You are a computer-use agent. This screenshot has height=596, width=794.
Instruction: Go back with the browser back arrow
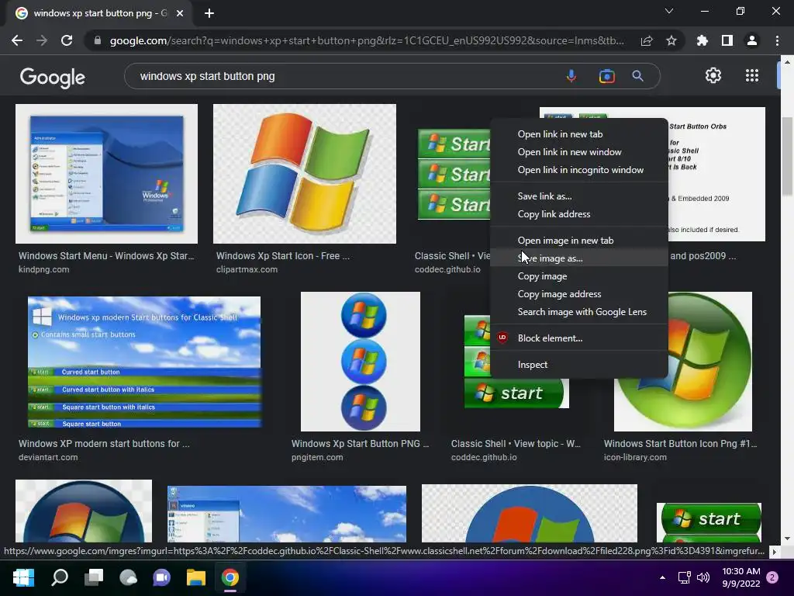pyautogui.click(x=17, y=40)
